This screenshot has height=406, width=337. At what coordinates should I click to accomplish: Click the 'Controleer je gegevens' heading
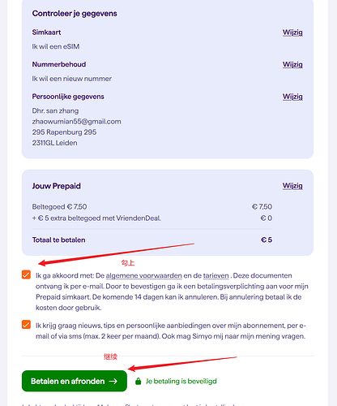pyautogui.click(x=75, y=14)
